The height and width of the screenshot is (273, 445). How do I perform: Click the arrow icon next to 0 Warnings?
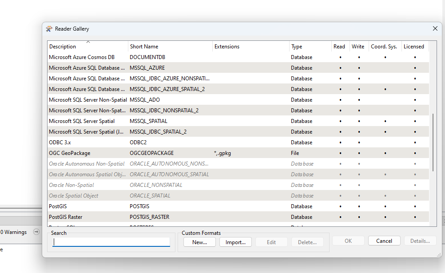(36, 232)
